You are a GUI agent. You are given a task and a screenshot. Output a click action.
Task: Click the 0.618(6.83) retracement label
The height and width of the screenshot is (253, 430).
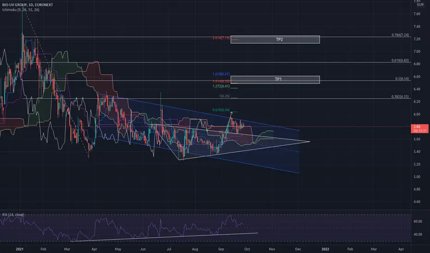[x=400, y=60]
